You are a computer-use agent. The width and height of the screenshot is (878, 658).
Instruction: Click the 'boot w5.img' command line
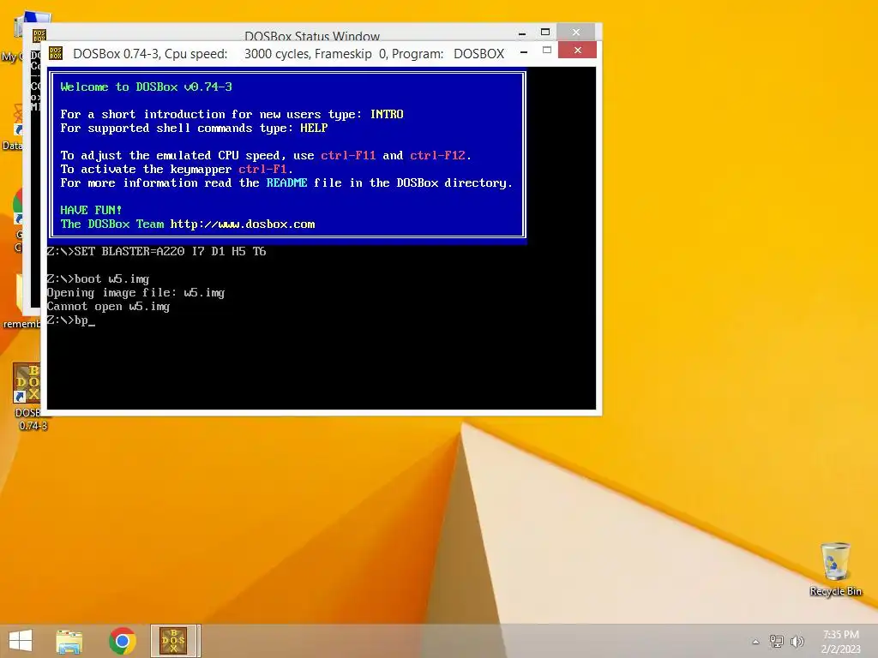point(98,278)
